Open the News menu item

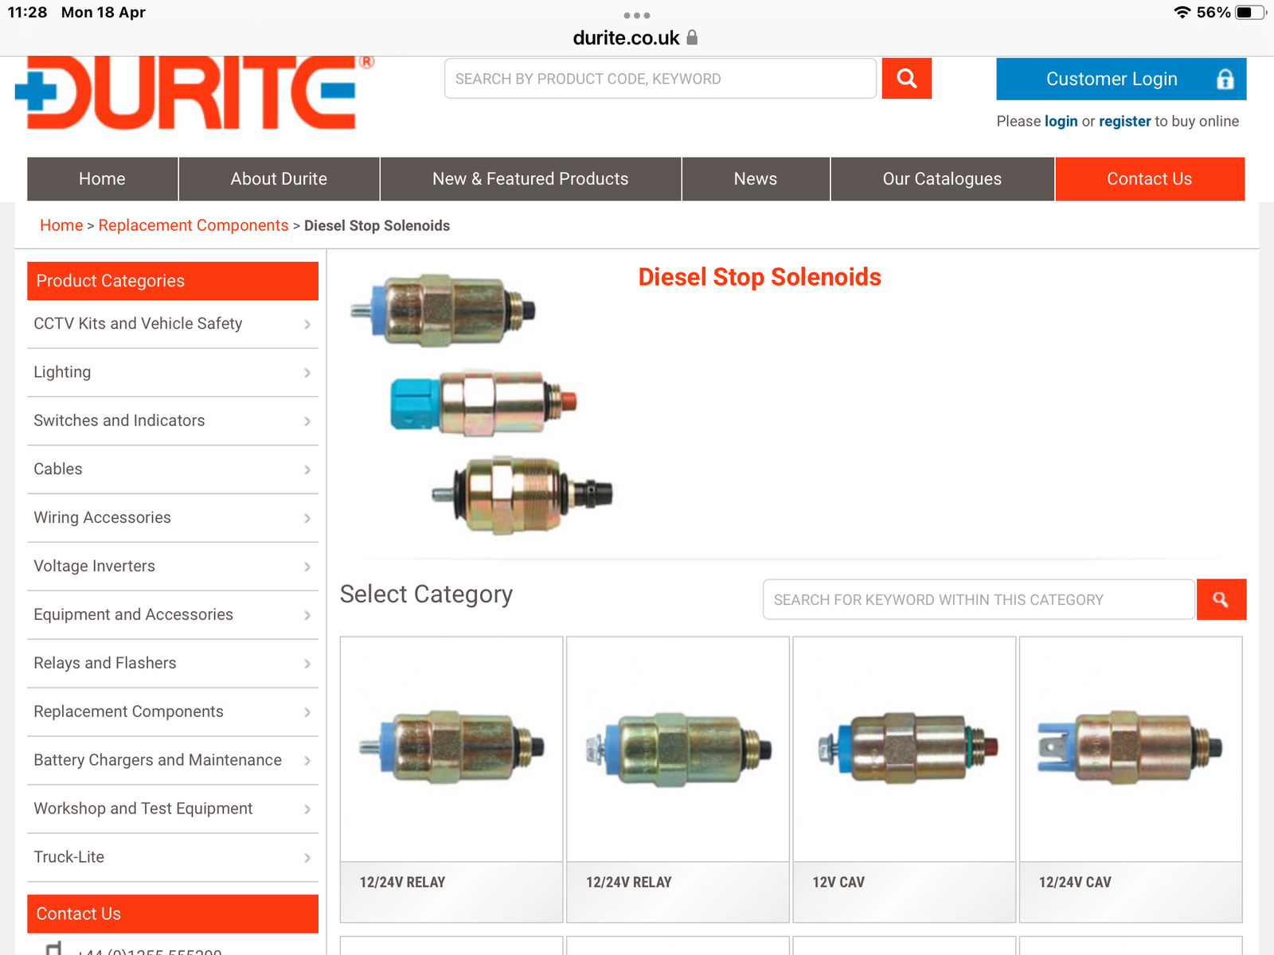756,179
